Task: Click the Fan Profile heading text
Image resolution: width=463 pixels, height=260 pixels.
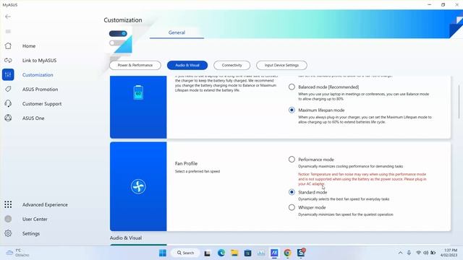Action: pos(186,164)
